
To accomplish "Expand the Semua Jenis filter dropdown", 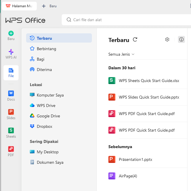I will pyautogui.click(x=121, y=54).
